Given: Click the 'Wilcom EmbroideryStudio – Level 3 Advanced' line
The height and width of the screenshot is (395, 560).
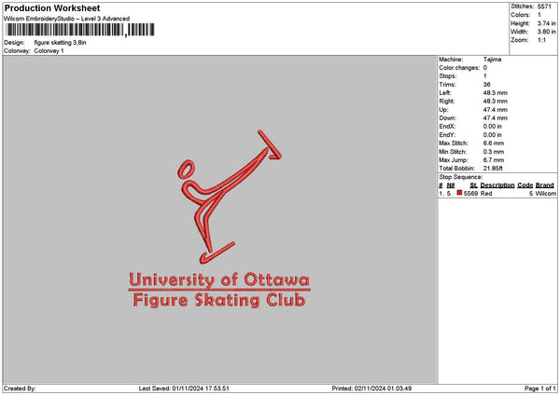Looking at the screenshot, I should click(x=67, y=19).
